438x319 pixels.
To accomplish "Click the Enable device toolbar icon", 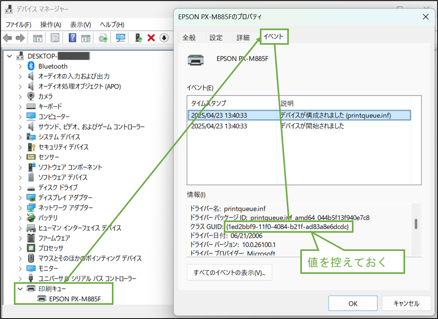I will pyautogui.click(x=138, y=38).
